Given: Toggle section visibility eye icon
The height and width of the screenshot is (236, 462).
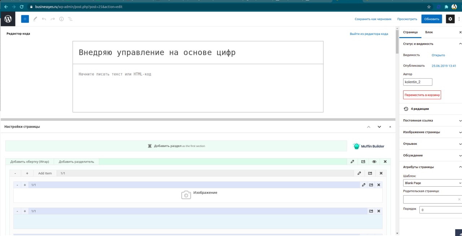Looking at the screenshot, I should [x=374, y=162].
